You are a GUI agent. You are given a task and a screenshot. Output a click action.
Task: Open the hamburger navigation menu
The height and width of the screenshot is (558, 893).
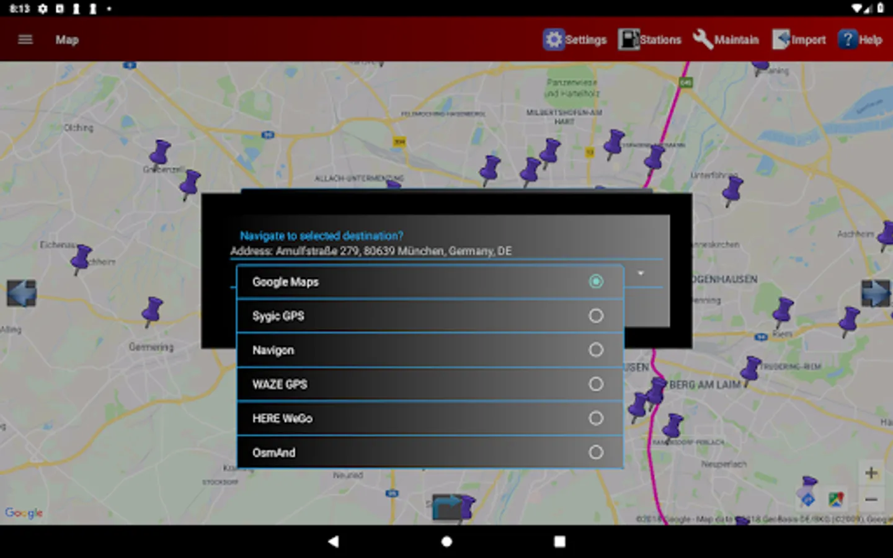25,40
